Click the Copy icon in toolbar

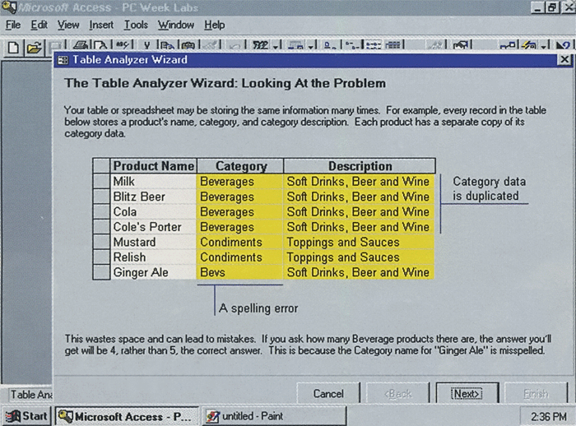pyautogui.click(x=168, y=48)
